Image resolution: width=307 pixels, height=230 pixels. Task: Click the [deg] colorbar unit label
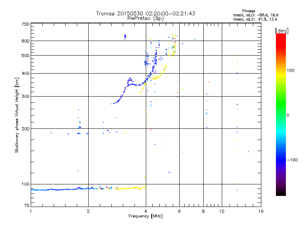click(282, 30)
